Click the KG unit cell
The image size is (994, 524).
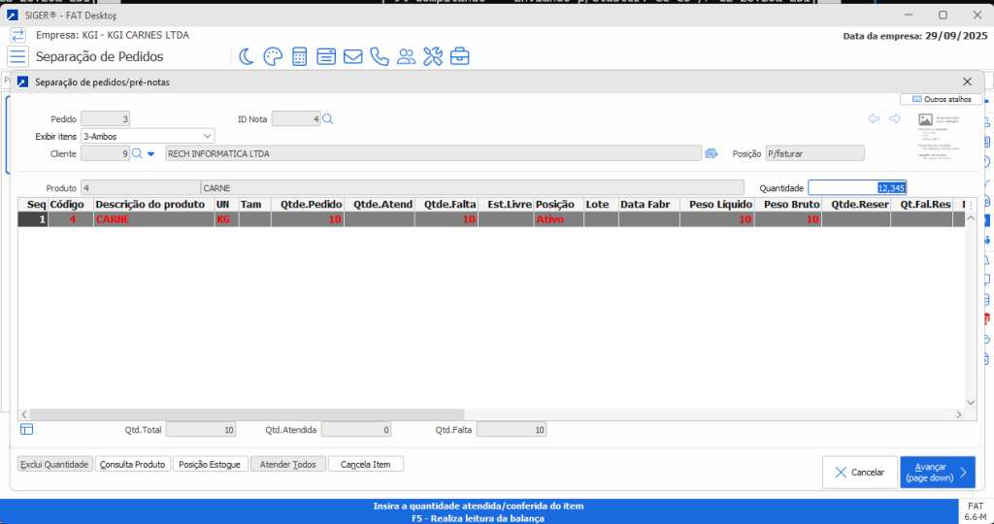click(226, 219)
